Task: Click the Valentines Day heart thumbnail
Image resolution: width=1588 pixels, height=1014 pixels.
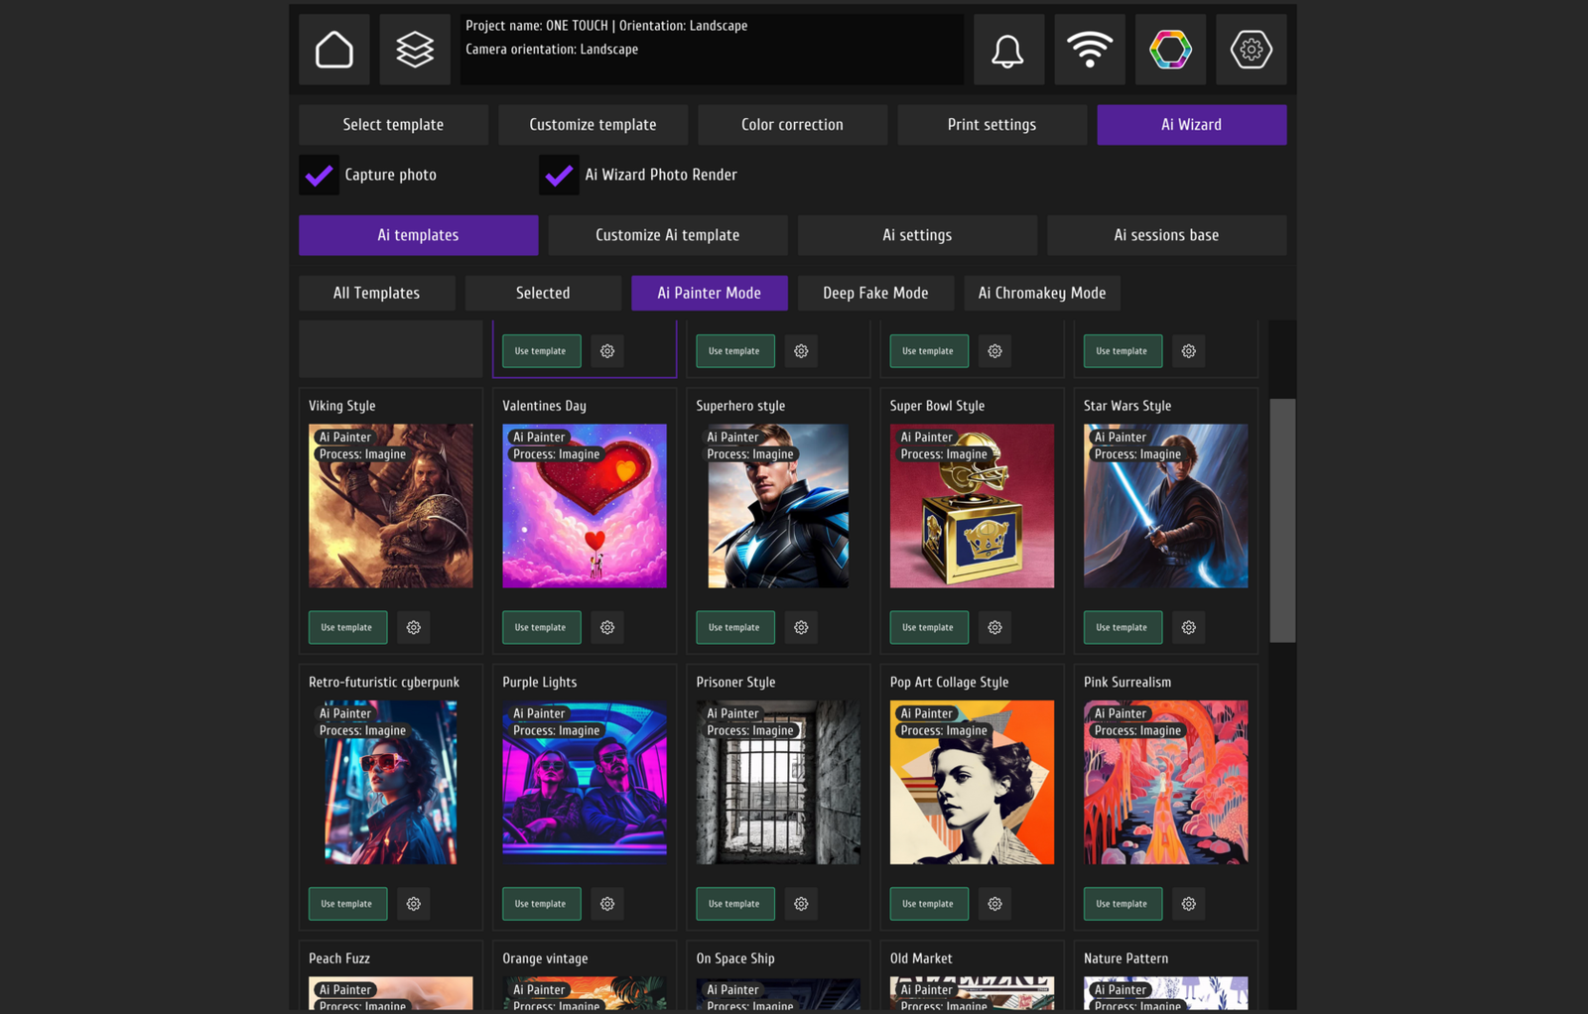Action: (585, 506)
